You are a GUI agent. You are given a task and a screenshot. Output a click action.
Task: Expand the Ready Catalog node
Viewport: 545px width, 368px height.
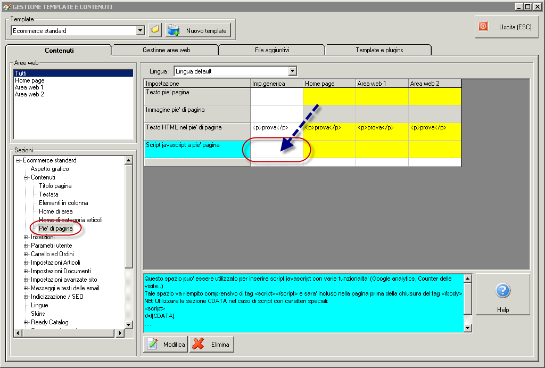coord(26,322)
